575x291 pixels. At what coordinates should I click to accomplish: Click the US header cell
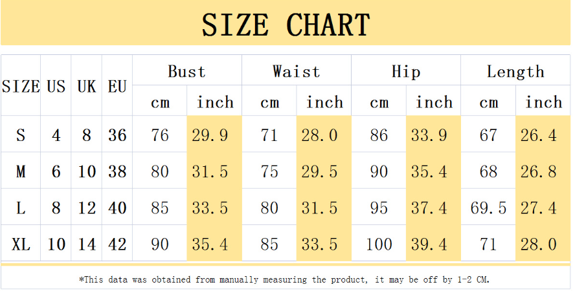coord(56,85)
